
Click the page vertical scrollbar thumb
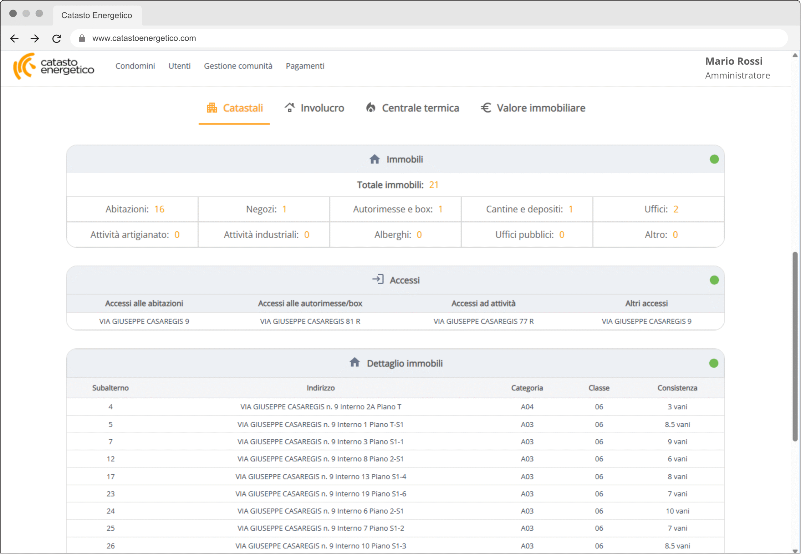(x=795, y=347)
